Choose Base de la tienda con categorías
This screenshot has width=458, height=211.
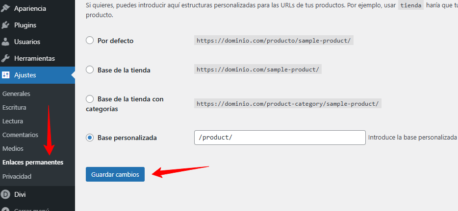click(90, 99)
